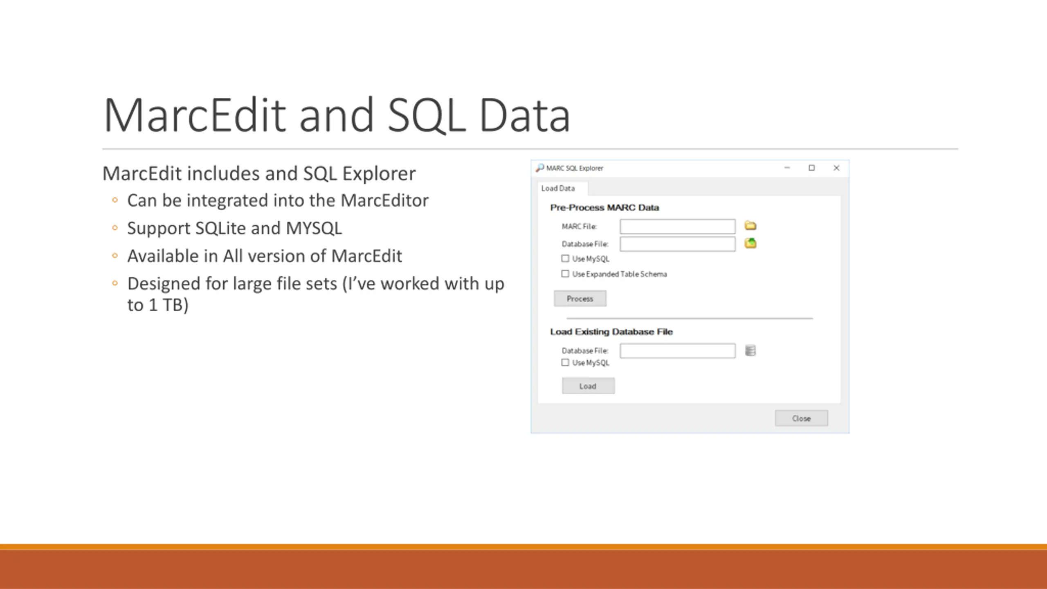Minimize the MARC SQL Explorer window

click(x=787, y=168)
